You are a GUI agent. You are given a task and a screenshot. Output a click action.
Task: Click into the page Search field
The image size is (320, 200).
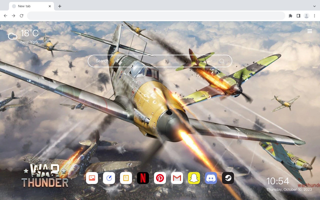tap(160, 61)
